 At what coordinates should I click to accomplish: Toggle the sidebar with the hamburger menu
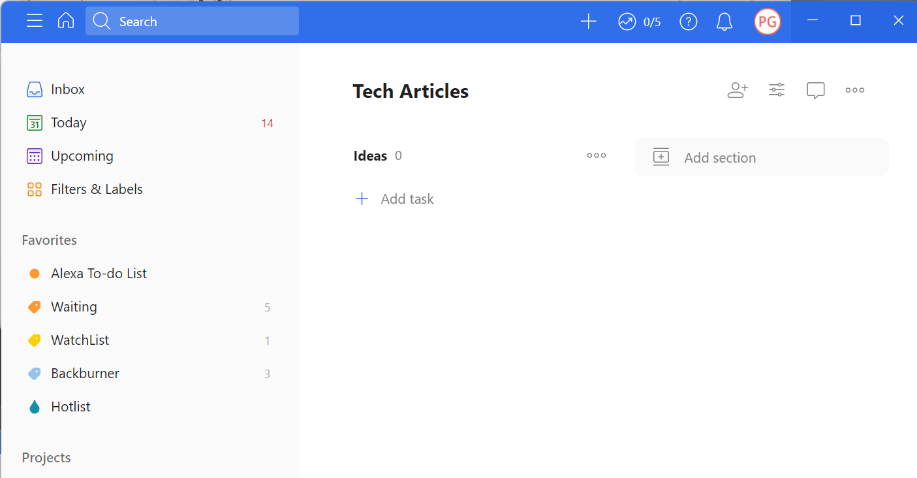point(34,20)
